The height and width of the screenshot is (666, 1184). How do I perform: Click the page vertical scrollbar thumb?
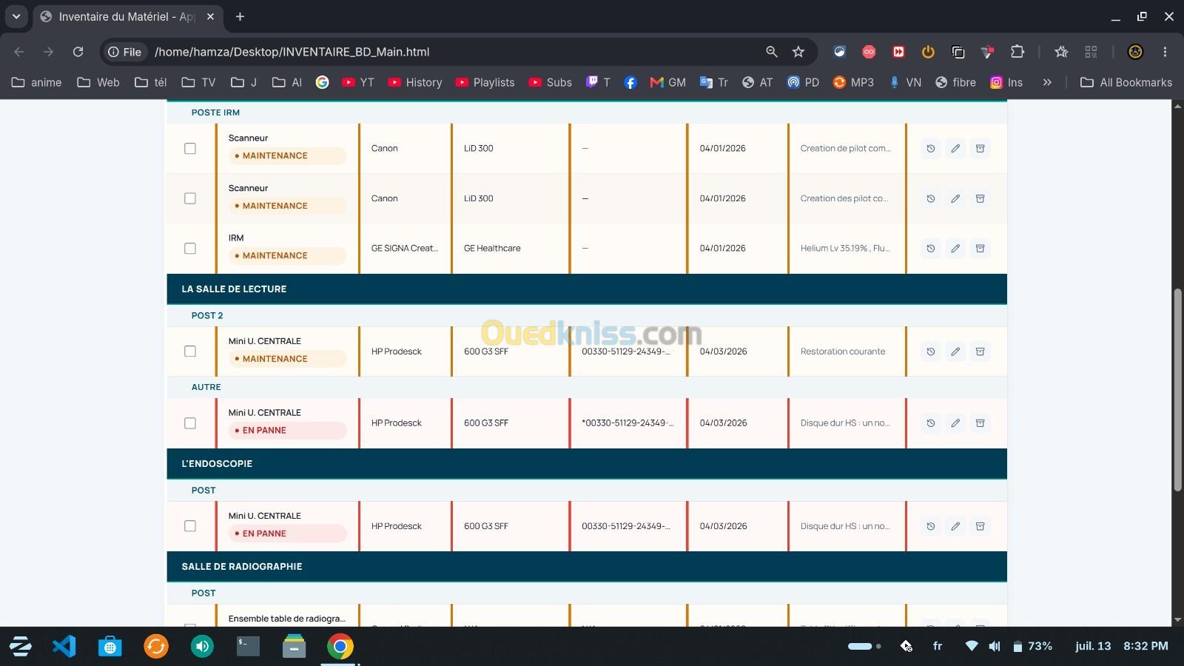(x=1177, y=390)
